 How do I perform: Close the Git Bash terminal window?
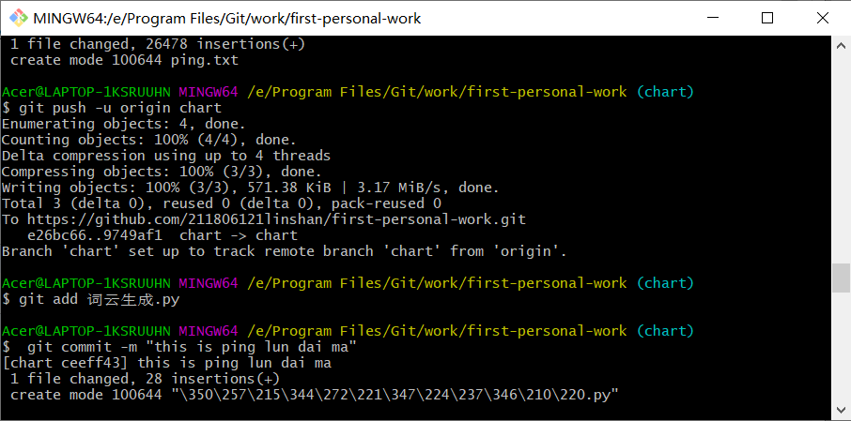[823, 18]
